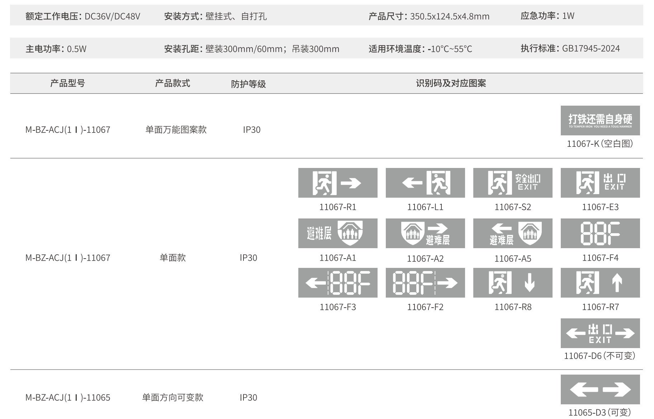Click product size 350.5x124.5x4.8mm

click(450, 16)
